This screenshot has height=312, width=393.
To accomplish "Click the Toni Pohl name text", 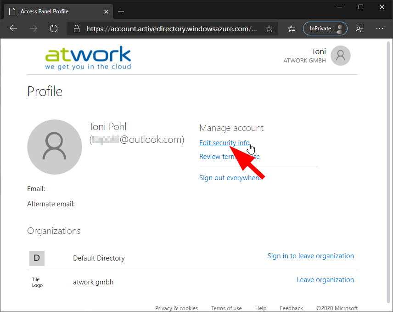I will click(108, 127).
